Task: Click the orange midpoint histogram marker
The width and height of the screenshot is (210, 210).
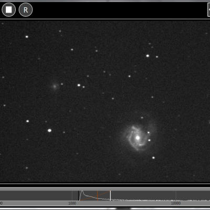Action: point(98,195)
